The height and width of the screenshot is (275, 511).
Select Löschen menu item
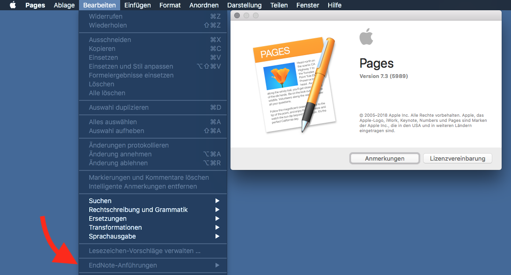153,84
